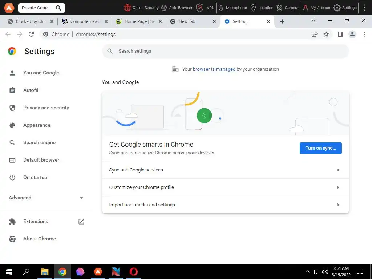Open On startup settings in sidebar

tap(35, 177)
